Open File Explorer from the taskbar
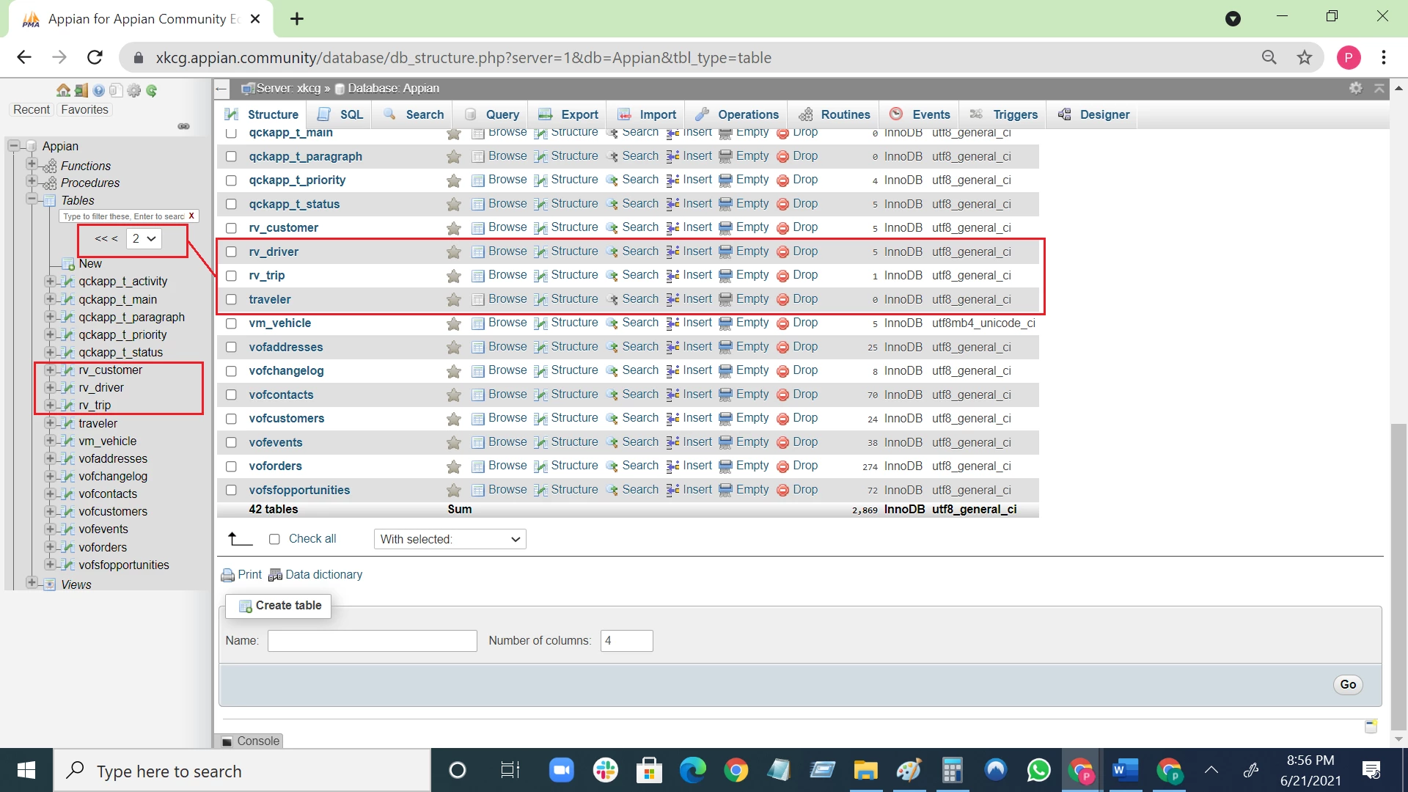The height and width of the screenshot is (792, 1408). coord(866,770)
